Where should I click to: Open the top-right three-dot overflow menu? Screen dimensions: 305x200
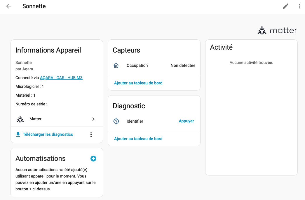coord(299,6)
